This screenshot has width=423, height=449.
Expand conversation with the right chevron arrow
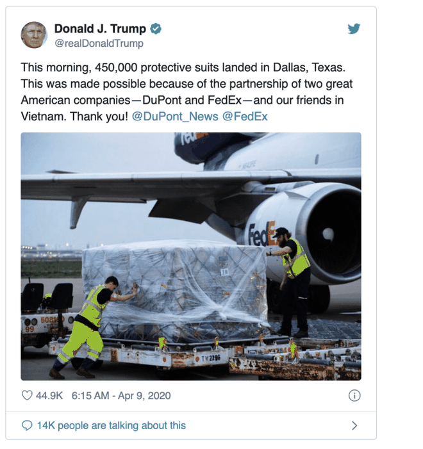coord(354,426)
